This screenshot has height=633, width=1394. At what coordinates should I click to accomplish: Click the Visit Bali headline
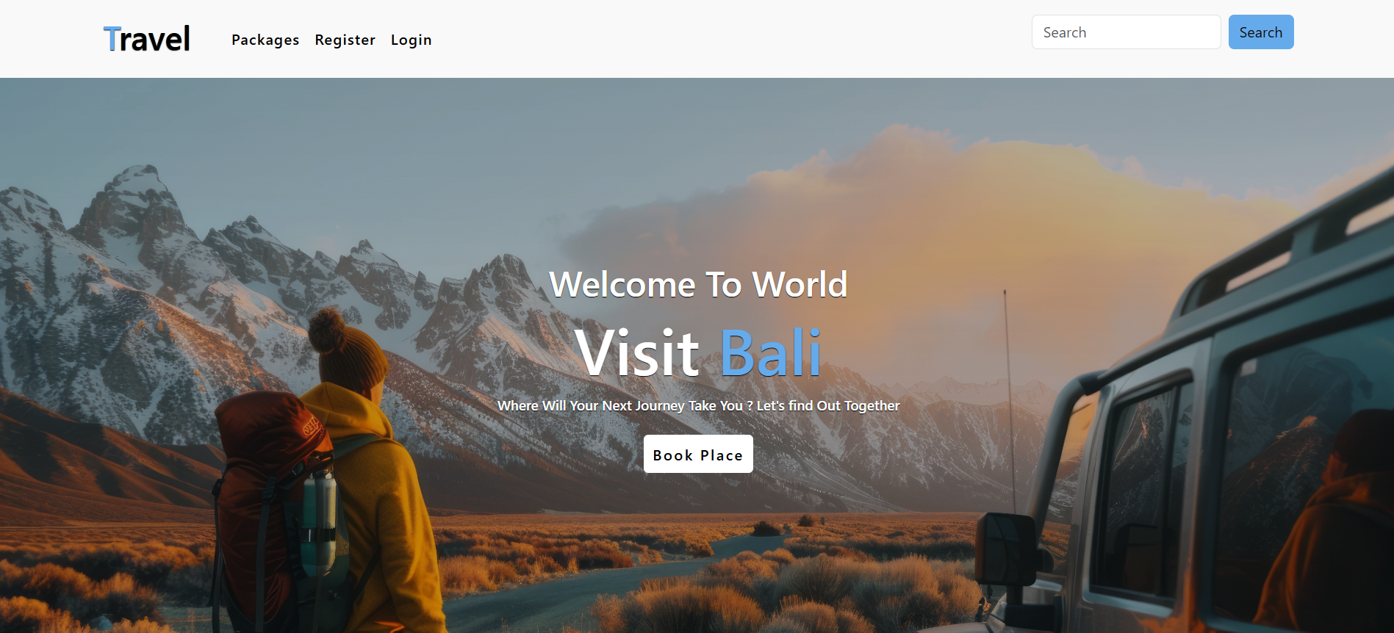pos(698,353)
